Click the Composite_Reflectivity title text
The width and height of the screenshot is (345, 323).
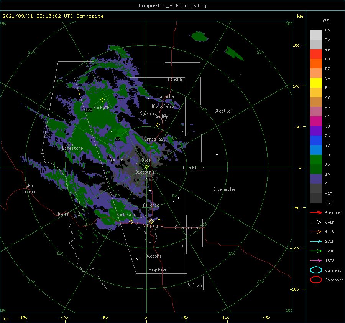tap(172, 6)
